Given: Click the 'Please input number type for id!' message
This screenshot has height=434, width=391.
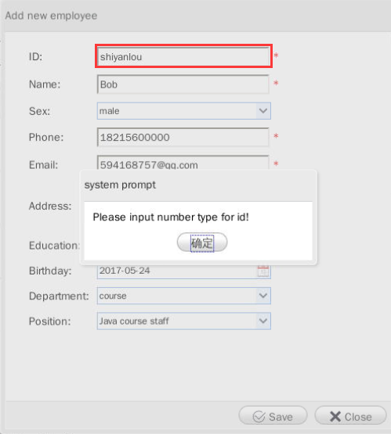Looking at the screenshot, I should [x=171, y=217].
